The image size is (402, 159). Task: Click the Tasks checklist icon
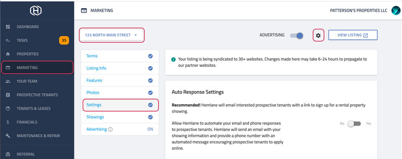[x=8, y=41]
